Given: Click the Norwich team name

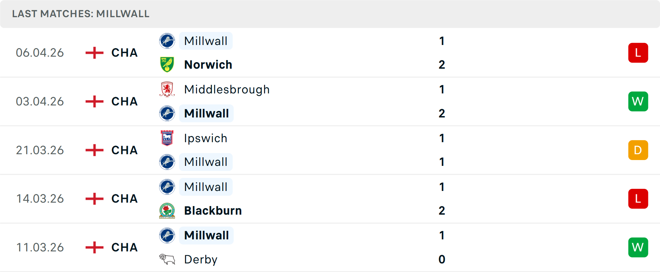Looking at the screenshot, I should click(208, 64).
